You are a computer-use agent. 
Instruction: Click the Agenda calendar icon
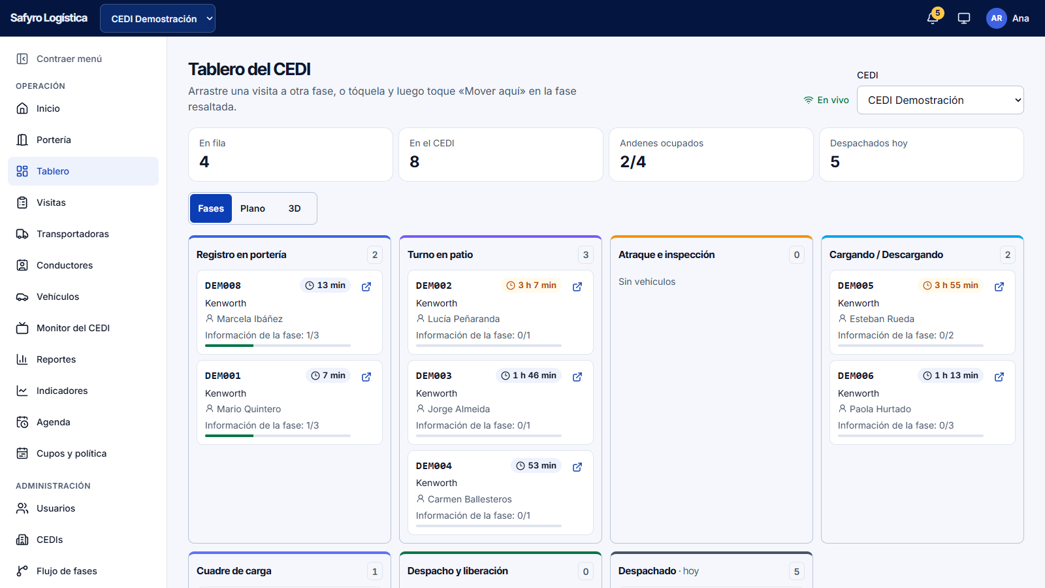point(22,422)
